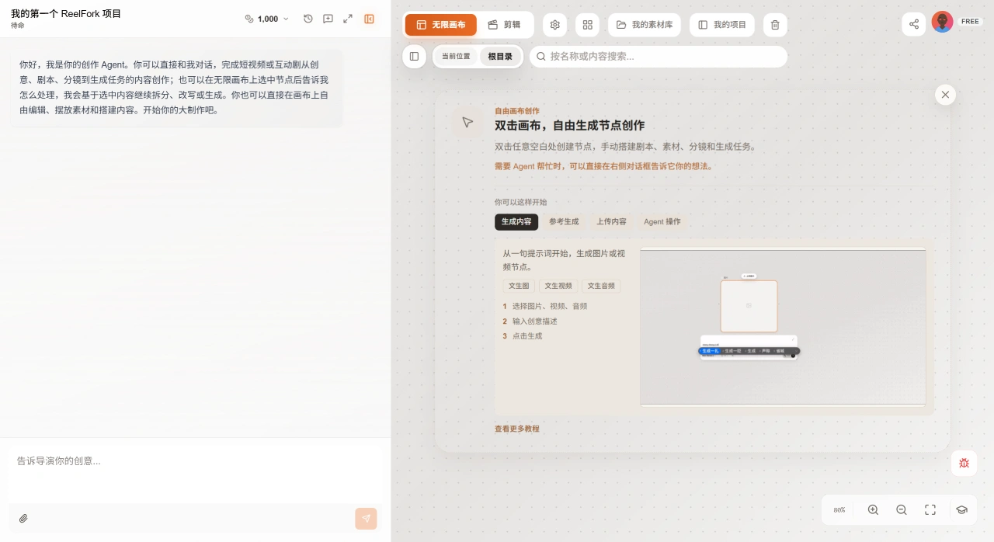Click the trash delete icon
Viewport: 994px width, 542px height.
(x=775, y=25)
